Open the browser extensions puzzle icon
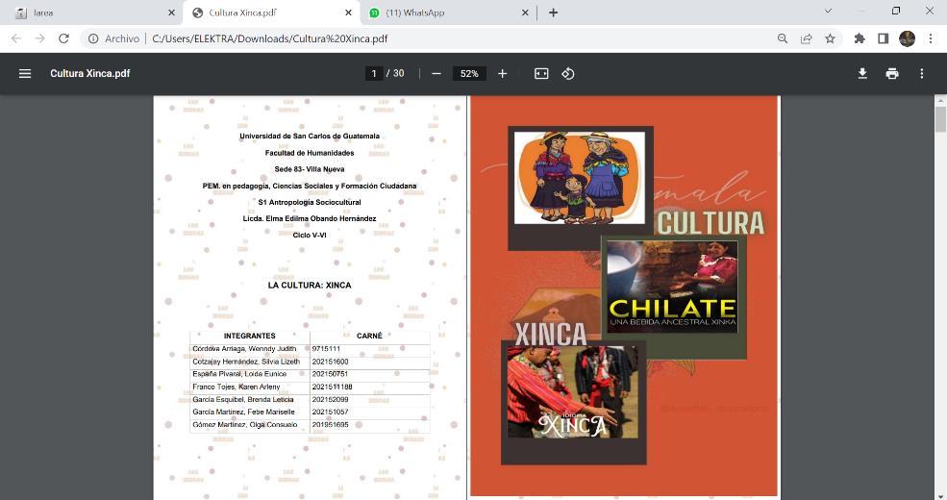The image size is (947, 500). pyautogui.click(x=860, y=38)
